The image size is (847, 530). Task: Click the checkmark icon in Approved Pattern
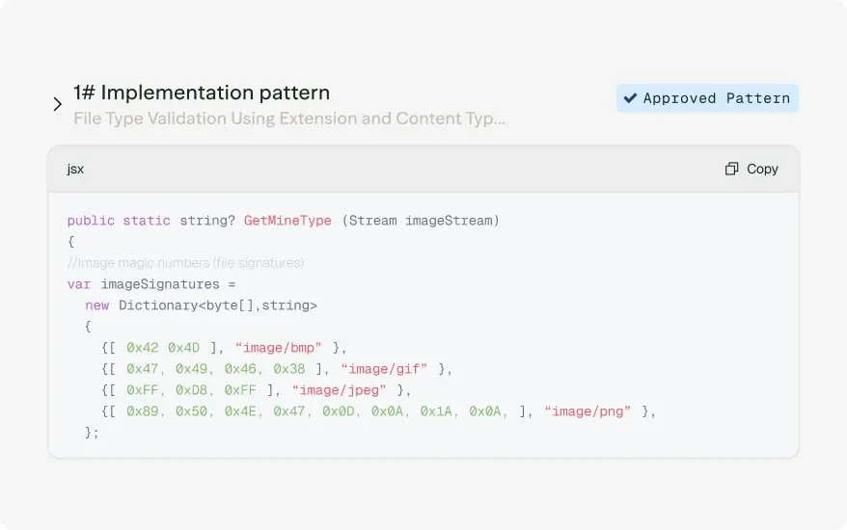[x=630, y=98]
